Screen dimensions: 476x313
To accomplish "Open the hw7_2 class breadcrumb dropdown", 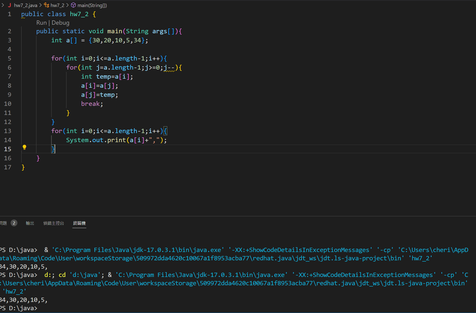I will click(x=57, y=5).
